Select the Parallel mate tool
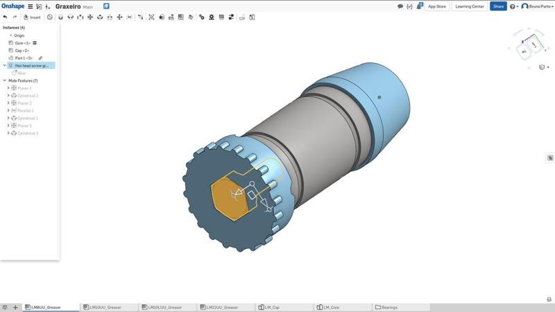Viewport: 555px width, 312px height. pyautogui.click(x=130, y=17)
